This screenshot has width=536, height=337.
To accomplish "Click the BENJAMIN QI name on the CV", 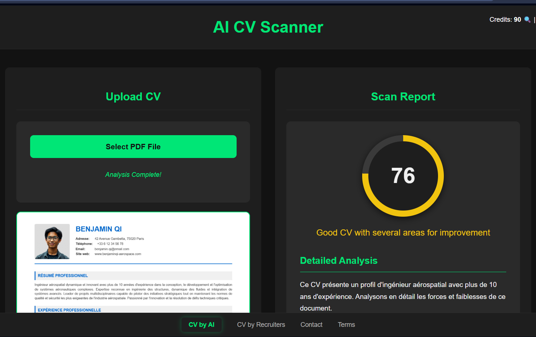I will 98,229.
